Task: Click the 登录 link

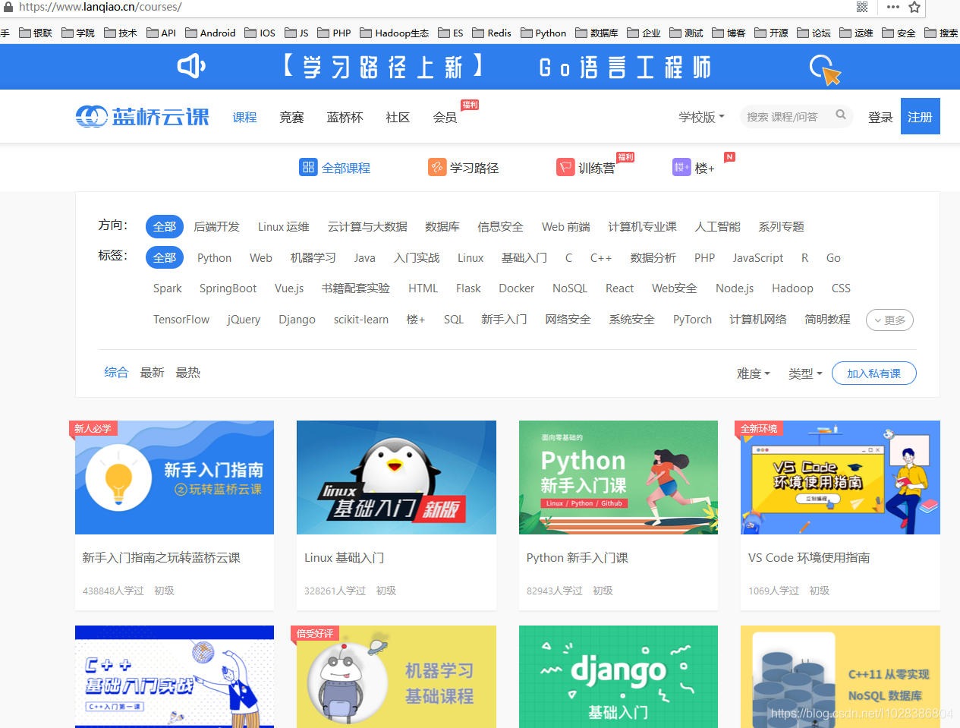Action: [x=880, y=117]
